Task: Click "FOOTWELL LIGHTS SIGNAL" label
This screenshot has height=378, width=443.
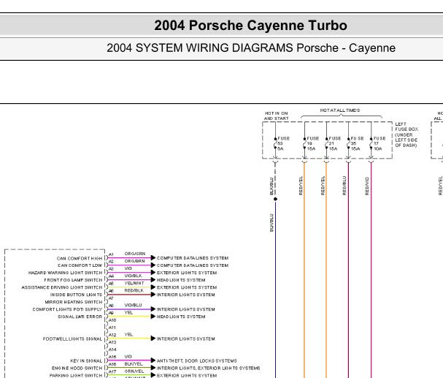Action: click(72, 339)
